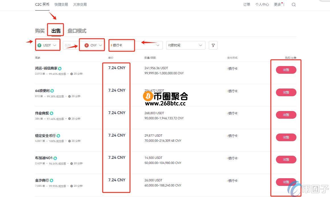Click the 商家 column header
The height and width of the screenshot is (197, 330).
tap(38, 58)
